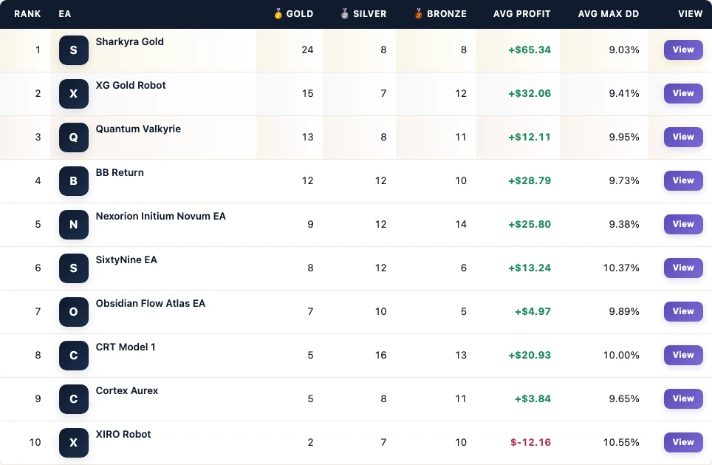The width and height of the screenshot is (712, 465).
Task: Open View for Nexorion Initium Novum EA
Action: [x=683, y=224]
